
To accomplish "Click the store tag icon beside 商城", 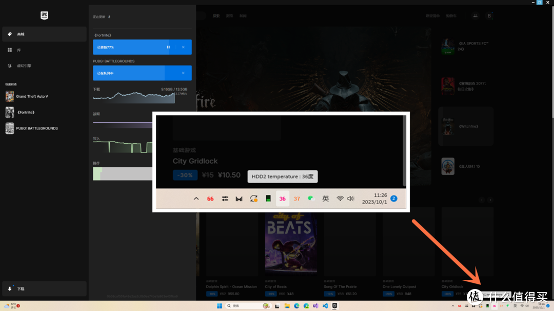I will 10,34.
